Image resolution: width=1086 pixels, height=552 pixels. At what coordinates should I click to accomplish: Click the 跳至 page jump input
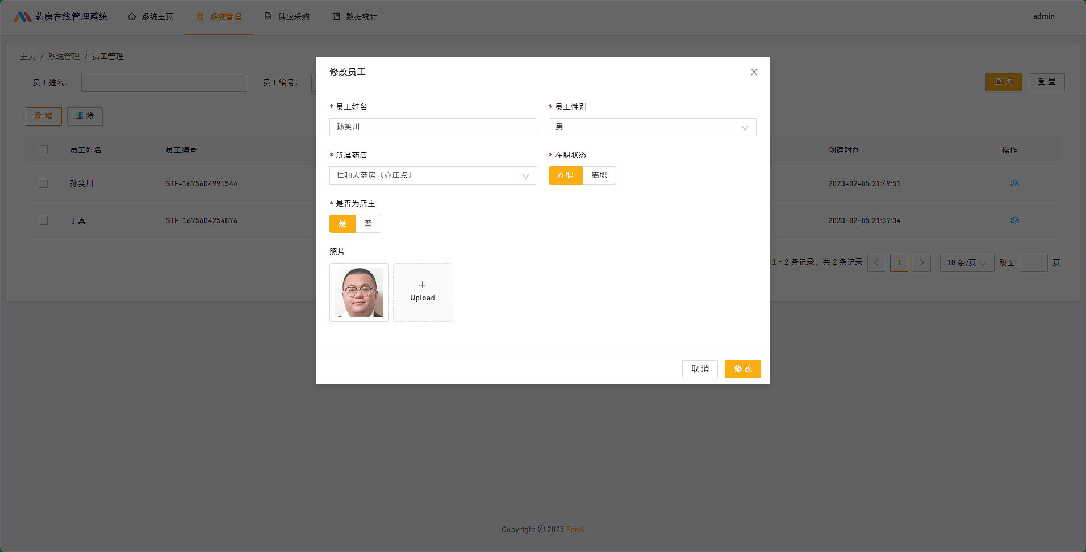point(1034,262)
